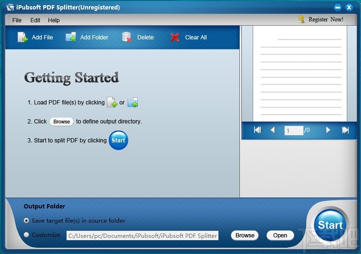Click the large Start button

tap(330, 225)
